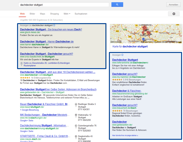The height and width of the screenshot is (142, 183).
Task: Switch to the Bilder tab
Action: tap(32, 14)
